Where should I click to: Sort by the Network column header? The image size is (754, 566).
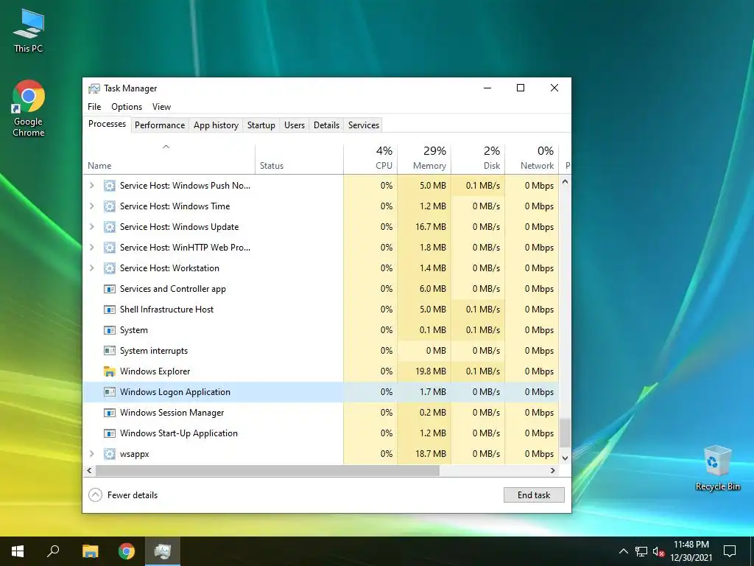[x=532, y=159]
